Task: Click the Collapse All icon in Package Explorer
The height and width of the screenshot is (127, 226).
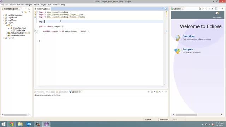Action: point(22,12)
